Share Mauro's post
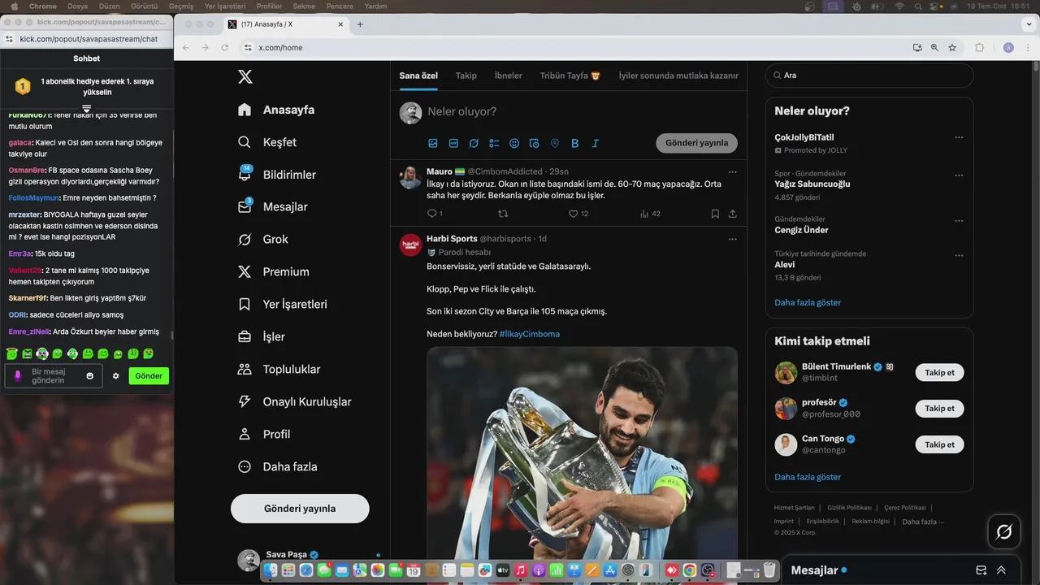Viewport: 1040px width, 585px height. tap(733, 214)
